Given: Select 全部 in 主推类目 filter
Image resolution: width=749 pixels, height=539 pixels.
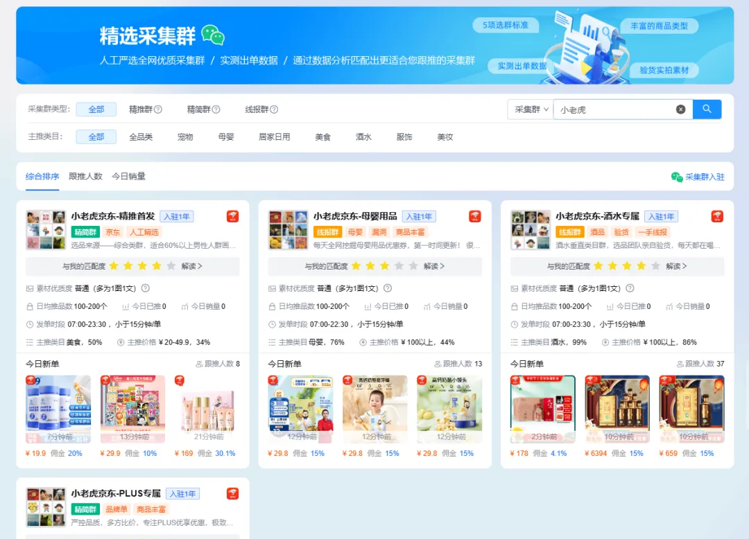Looking at the screenshot, I should 96,137.
